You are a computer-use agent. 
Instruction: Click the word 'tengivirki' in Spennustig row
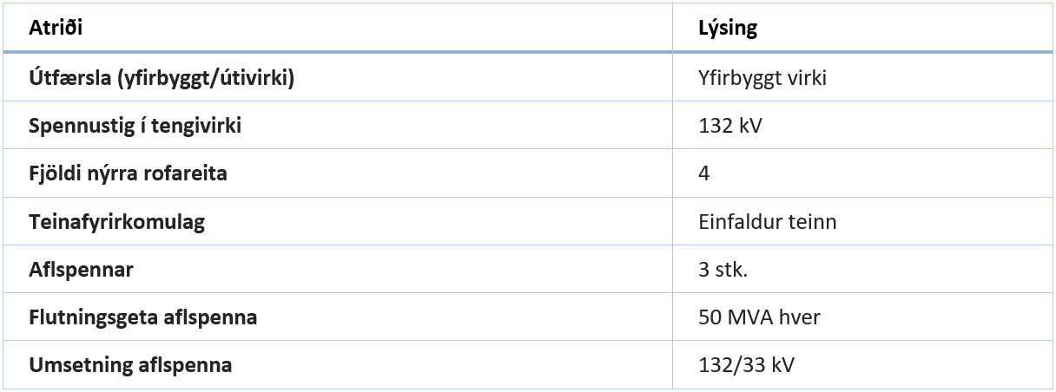tap(200, 126)
